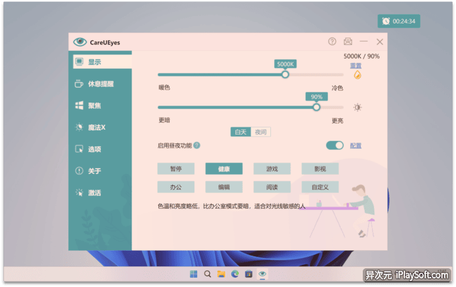Viewport: 456px width, 287px height.
Task: Open Microsoft Store from the taskbar
Action: click(x=249, y=274)
